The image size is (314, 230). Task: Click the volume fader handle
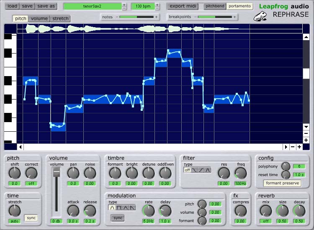click(x=57, y=172)
